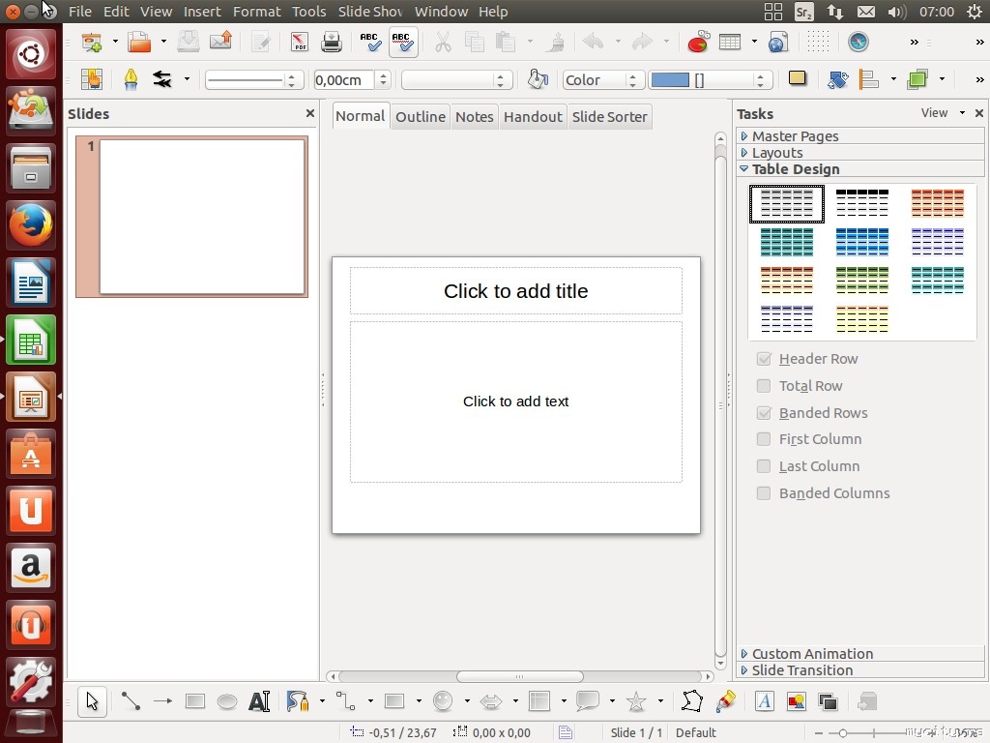990x743 pixels.
Task: Enable the Total Row checkbox
Action: point(764,386)
